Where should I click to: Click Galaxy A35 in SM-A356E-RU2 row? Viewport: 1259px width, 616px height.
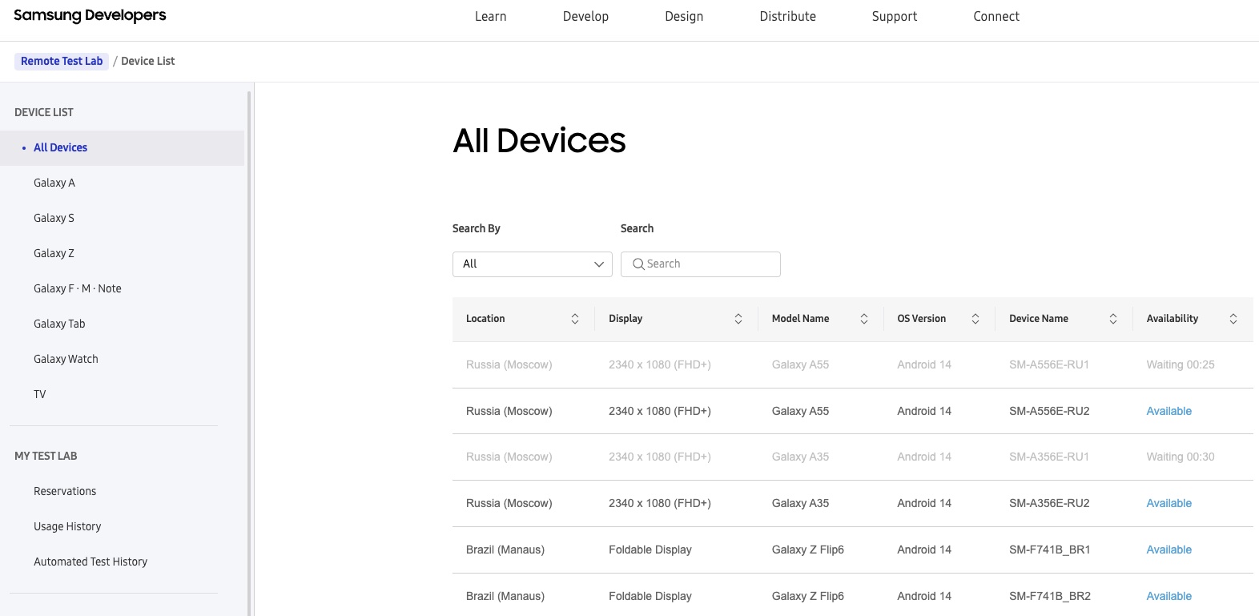coord(800,504)
